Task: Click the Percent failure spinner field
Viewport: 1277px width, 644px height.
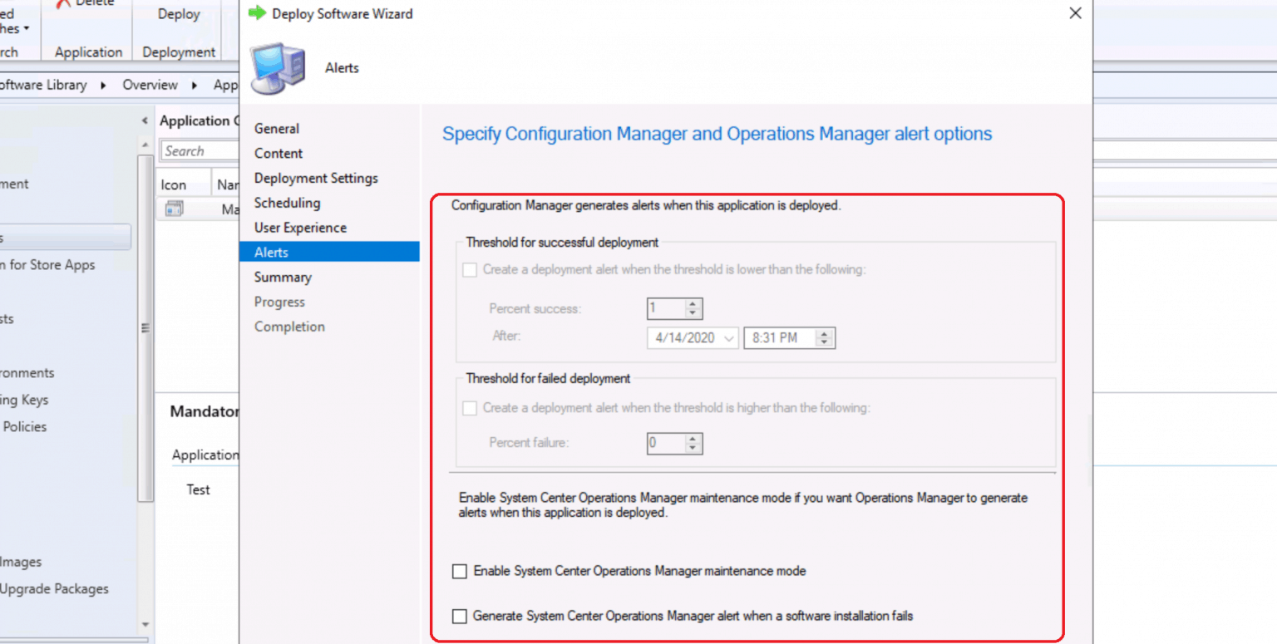Action: click(x=666, y=443)
